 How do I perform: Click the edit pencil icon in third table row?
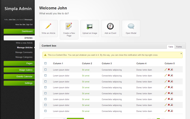coord(166,82)
